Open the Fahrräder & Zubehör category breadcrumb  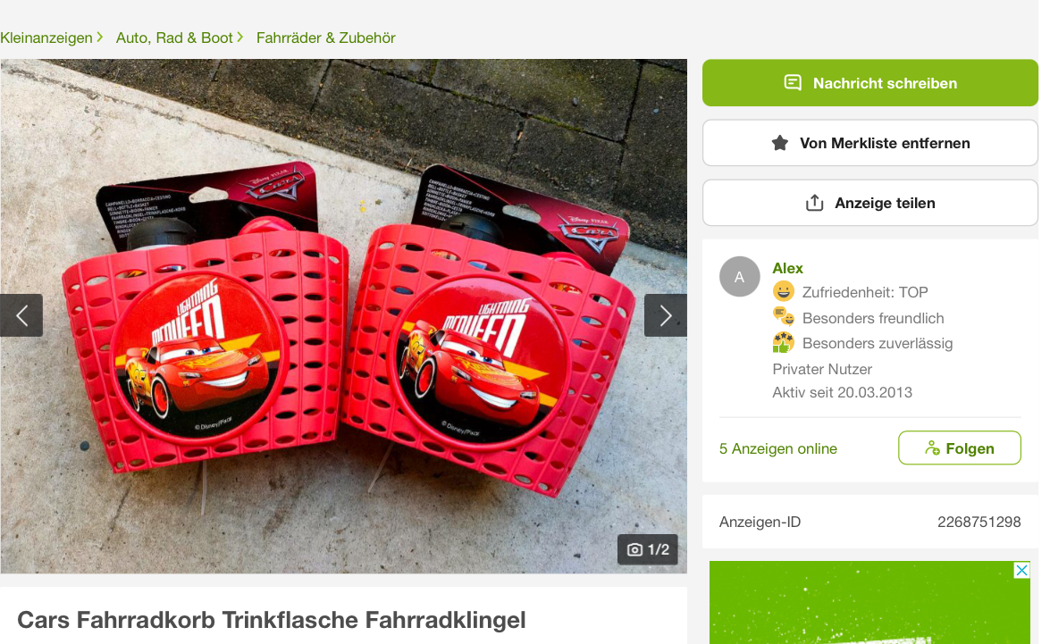325,38
